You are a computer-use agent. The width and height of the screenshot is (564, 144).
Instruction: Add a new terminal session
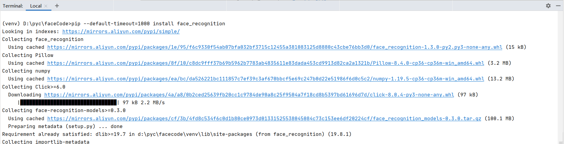57,6
